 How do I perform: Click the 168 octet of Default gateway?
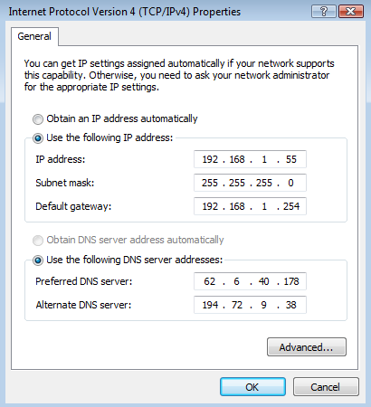(237, 206)
